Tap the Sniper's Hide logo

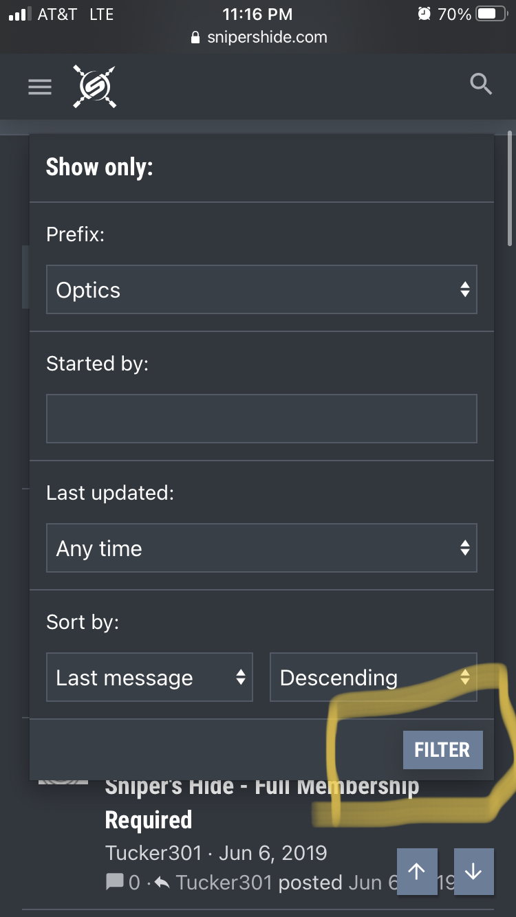tap(95, 87)
